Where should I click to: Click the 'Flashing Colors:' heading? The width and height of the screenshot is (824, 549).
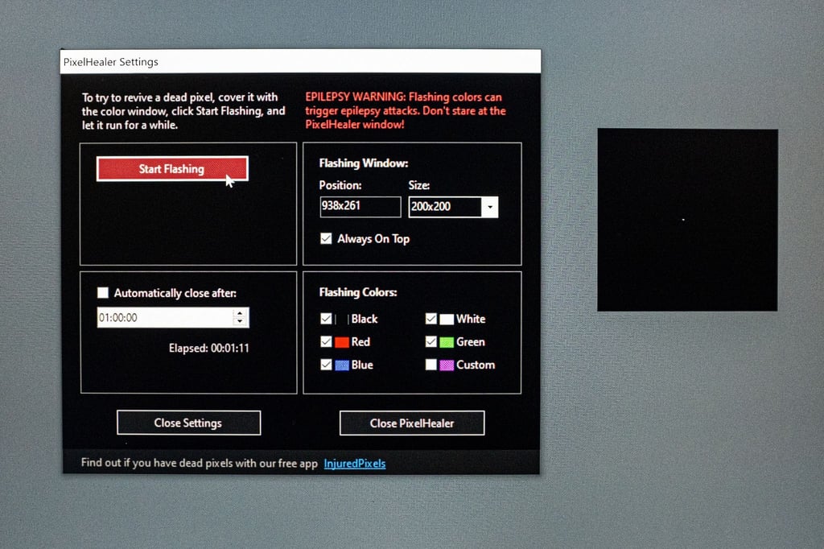(x=358, y=292)
